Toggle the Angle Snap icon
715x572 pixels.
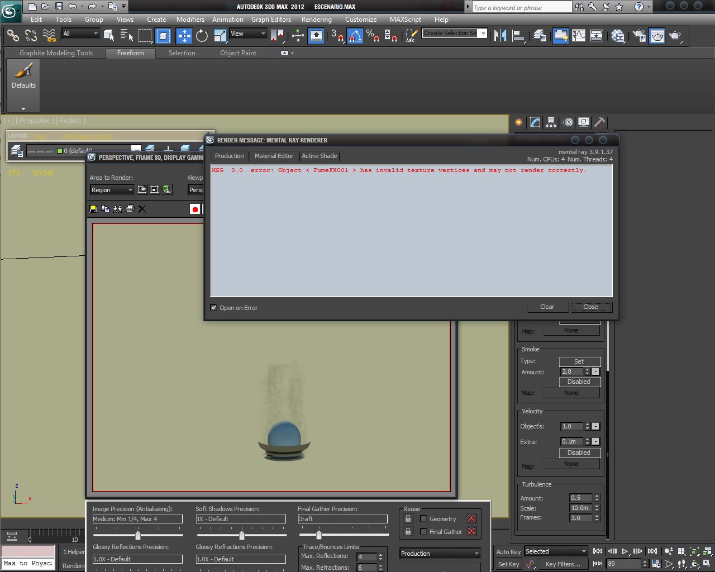click(355, 36)
